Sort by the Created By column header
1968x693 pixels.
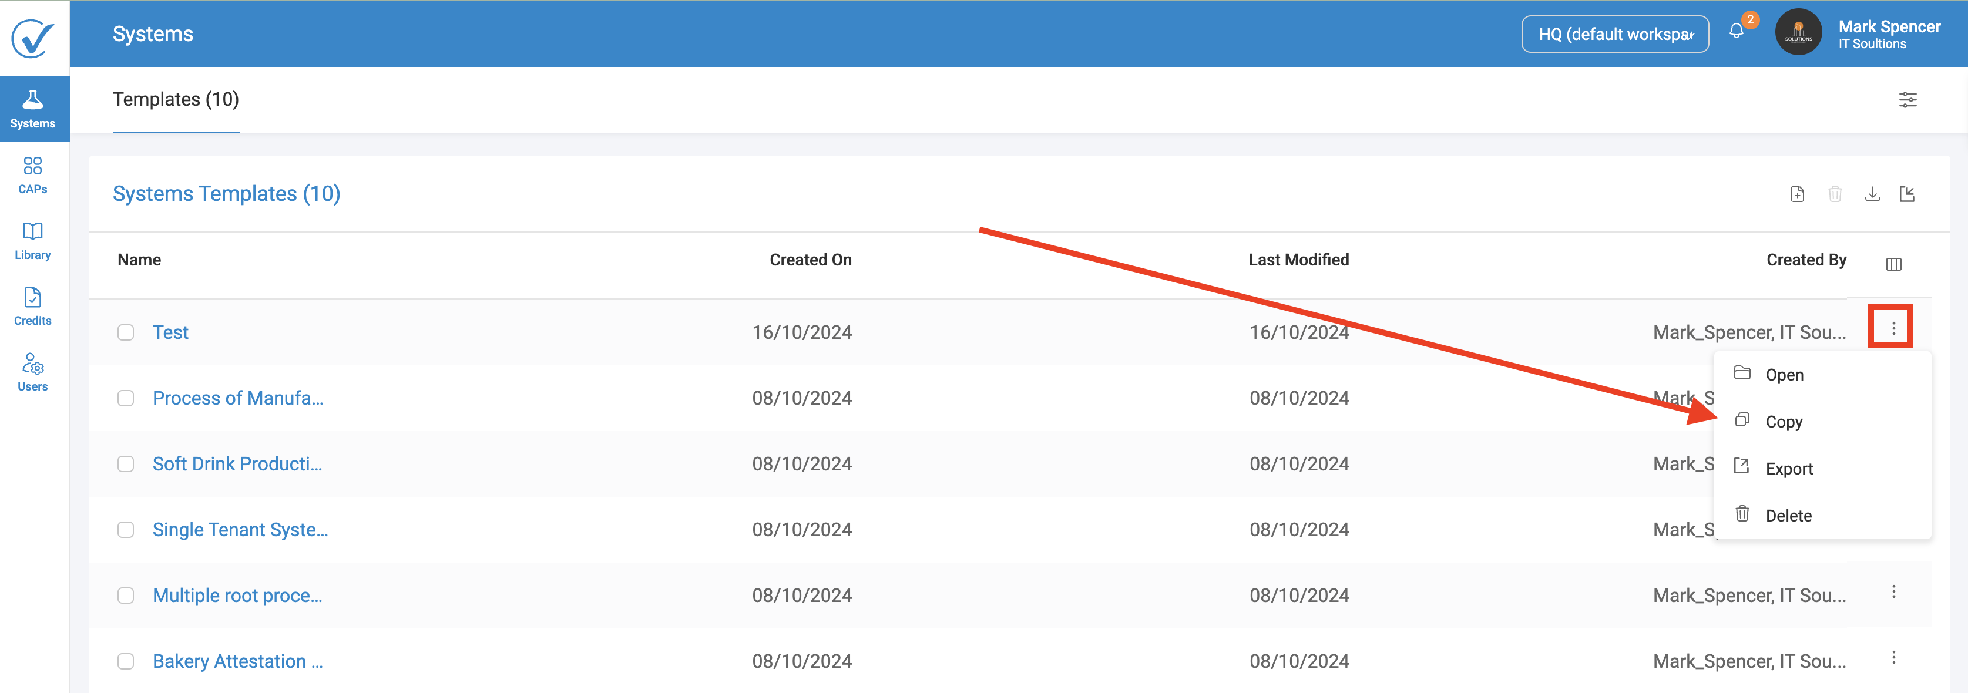1806,260
